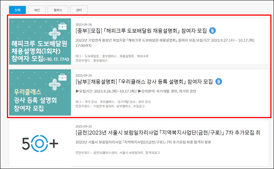Viewport: 274px width, 169px height.
Task: Click the 최종 합격자 발표 summary text
Action: [143, 142]
